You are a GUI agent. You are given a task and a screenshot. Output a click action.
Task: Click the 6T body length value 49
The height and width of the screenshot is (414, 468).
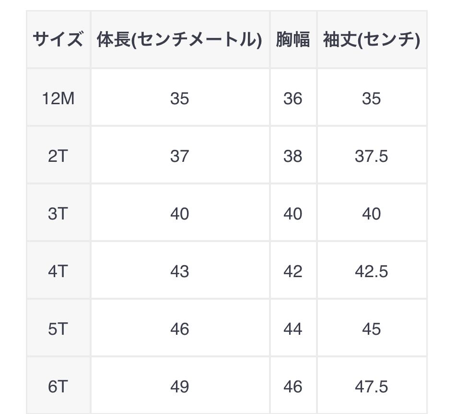coord(179,387)
